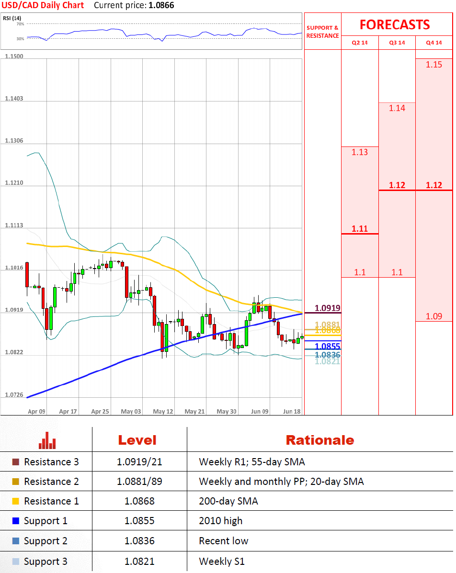Click the FORECASTS heading
This screenshot has height=573, width=456.
pyautogui.click(x=395, y=24)
